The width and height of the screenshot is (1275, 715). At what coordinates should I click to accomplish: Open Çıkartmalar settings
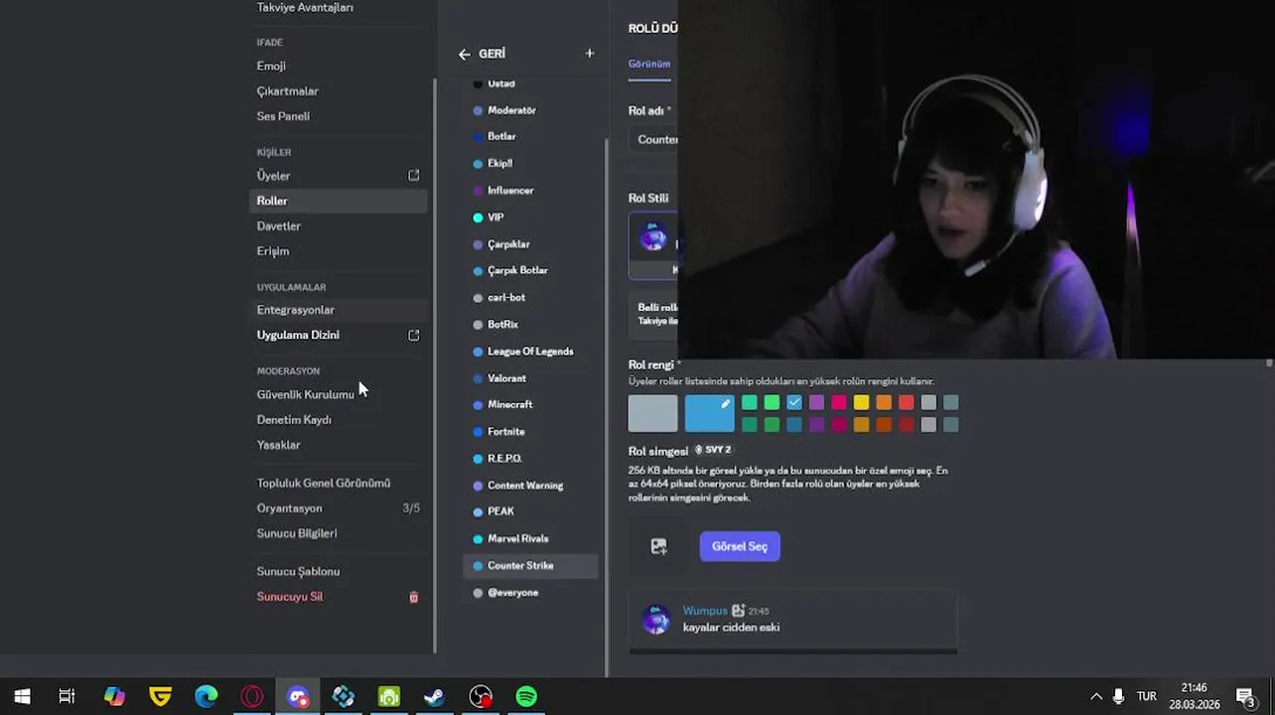(x=287, y=91)
